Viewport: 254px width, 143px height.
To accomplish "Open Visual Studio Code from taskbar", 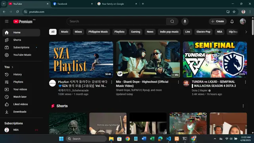I will (168, 139).
